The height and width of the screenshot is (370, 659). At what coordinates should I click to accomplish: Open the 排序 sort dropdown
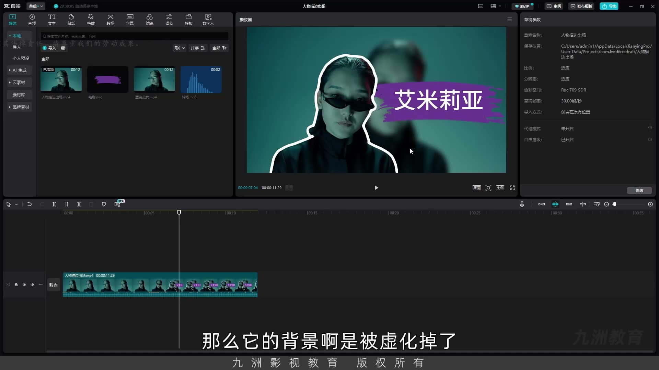[198, 48]
